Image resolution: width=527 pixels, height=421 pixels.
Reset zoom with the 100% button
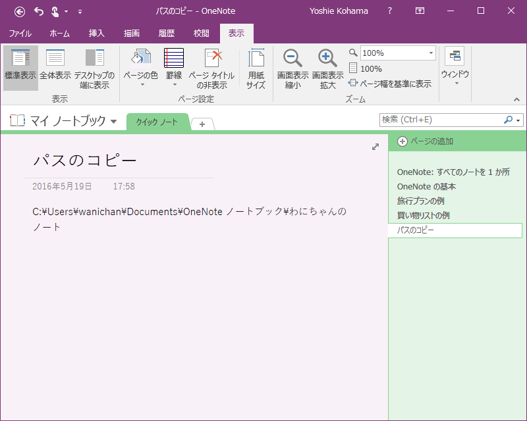coord(366,68)
